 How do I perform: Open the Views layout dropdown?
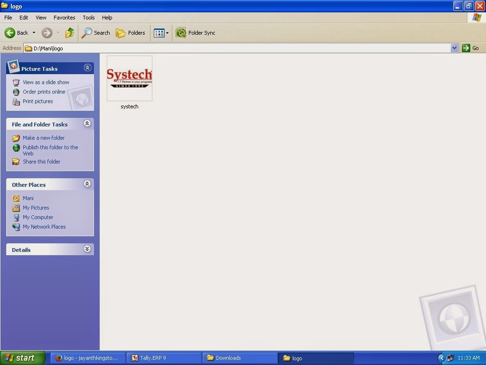click(x=167, y=33)
